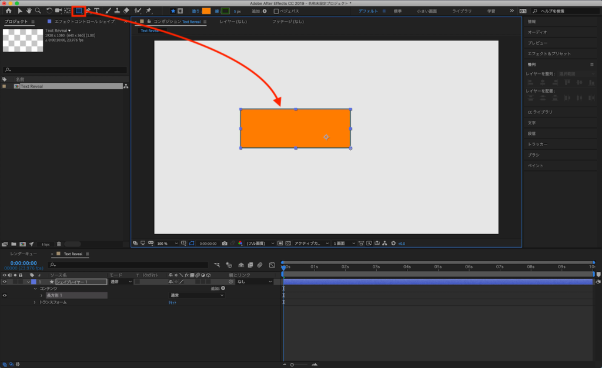Open the orange fill color swatch
Image resolution: width=602 pixels, height=368 pixels.
click(x=206, y=11)
